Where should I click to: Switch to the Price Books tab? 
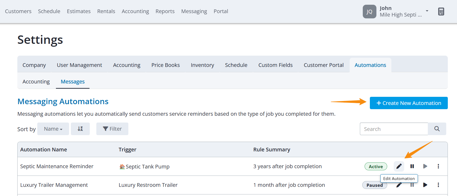(x=166, y=65)
